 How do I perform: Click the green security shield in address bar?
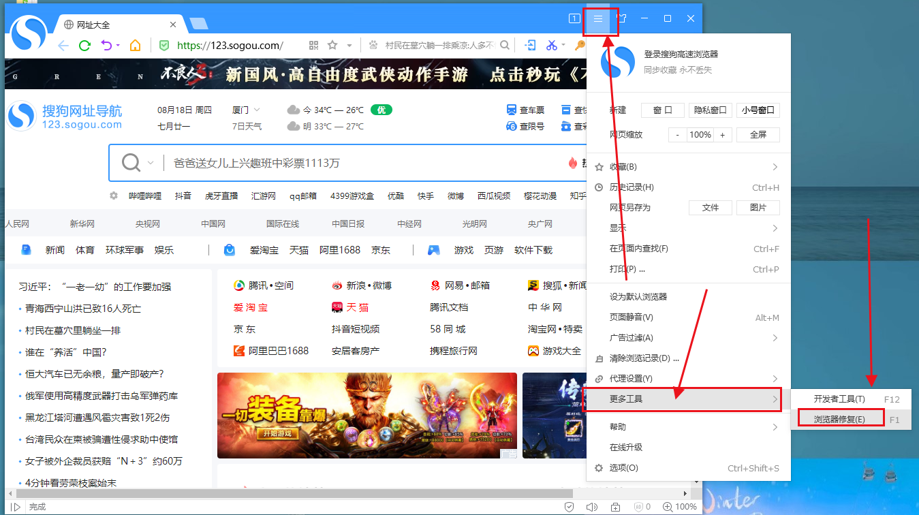[x=163, y=46]
